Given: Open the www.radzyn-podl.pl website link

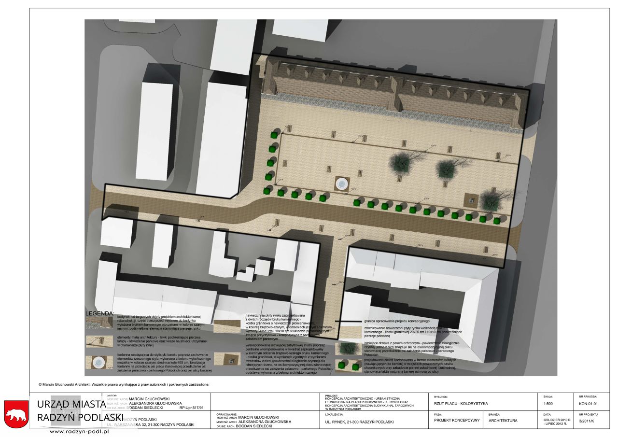Looking at the screenshot, I should pyautogui.click(x=80, y=432).
